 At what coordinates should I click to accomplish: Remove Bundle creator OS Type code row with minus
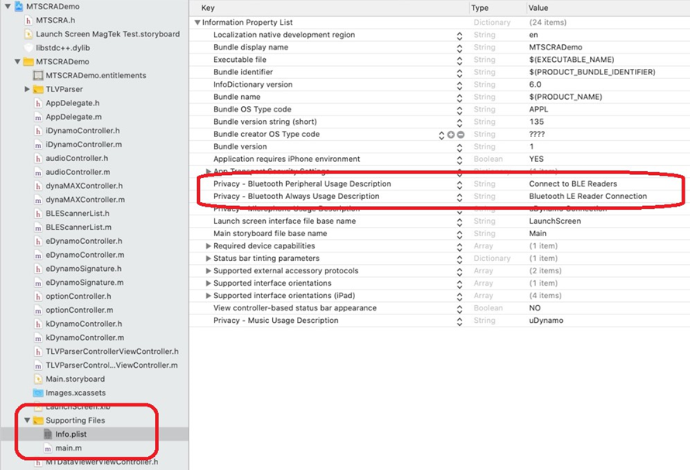[x=461, y=135]
